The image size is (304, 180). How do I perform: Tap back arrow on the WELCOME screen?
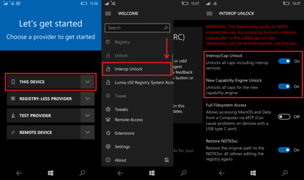121,173
